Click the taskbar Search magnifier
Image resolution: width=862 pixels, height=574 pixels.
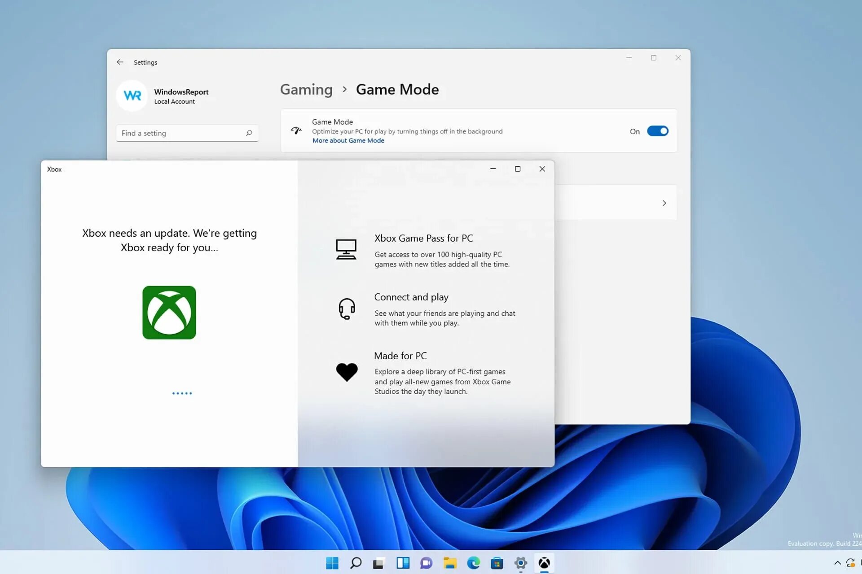click(356, 563)
